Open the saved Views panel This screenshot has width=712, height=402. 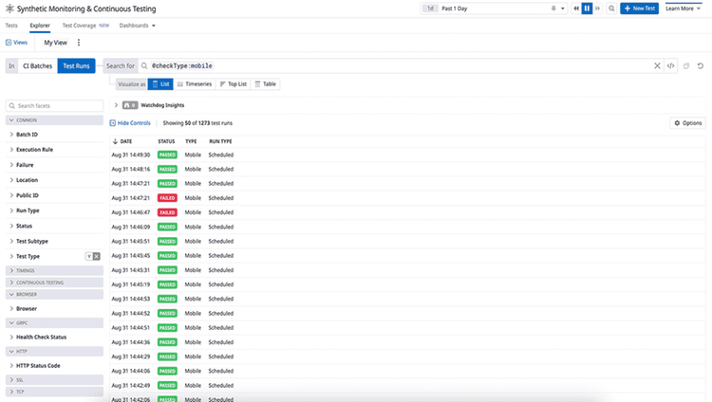(x=16, y=43)
